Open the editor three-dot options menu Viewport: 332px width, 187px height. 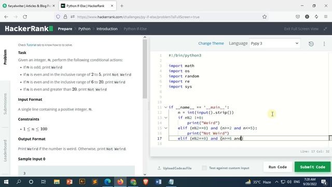tap(324, 44)
